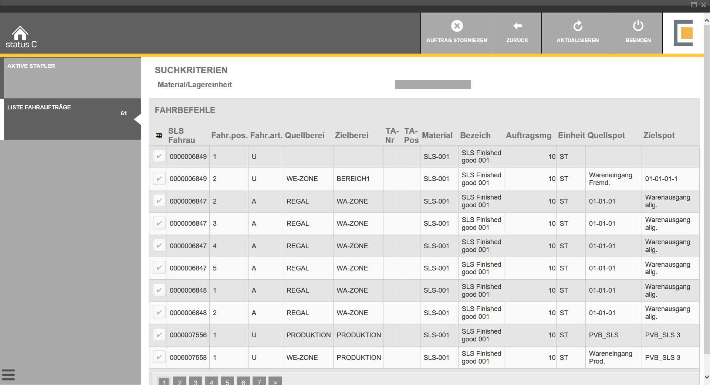
Task: Open the table column settings grid icon
Action: 159,136
